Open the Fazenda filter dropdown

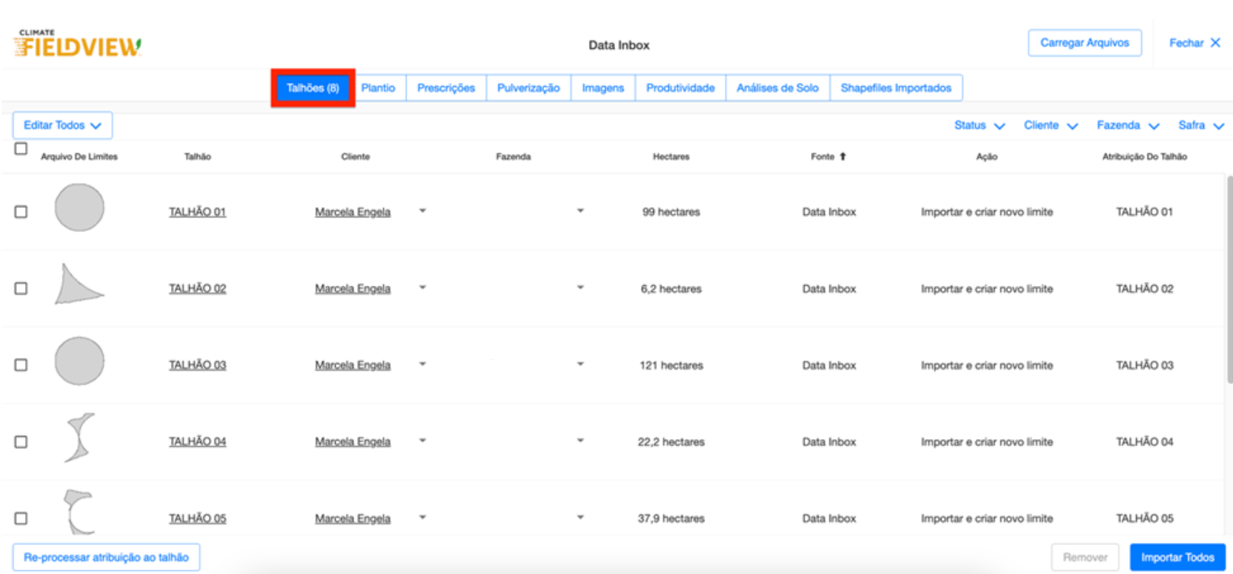coord(1127,125)
